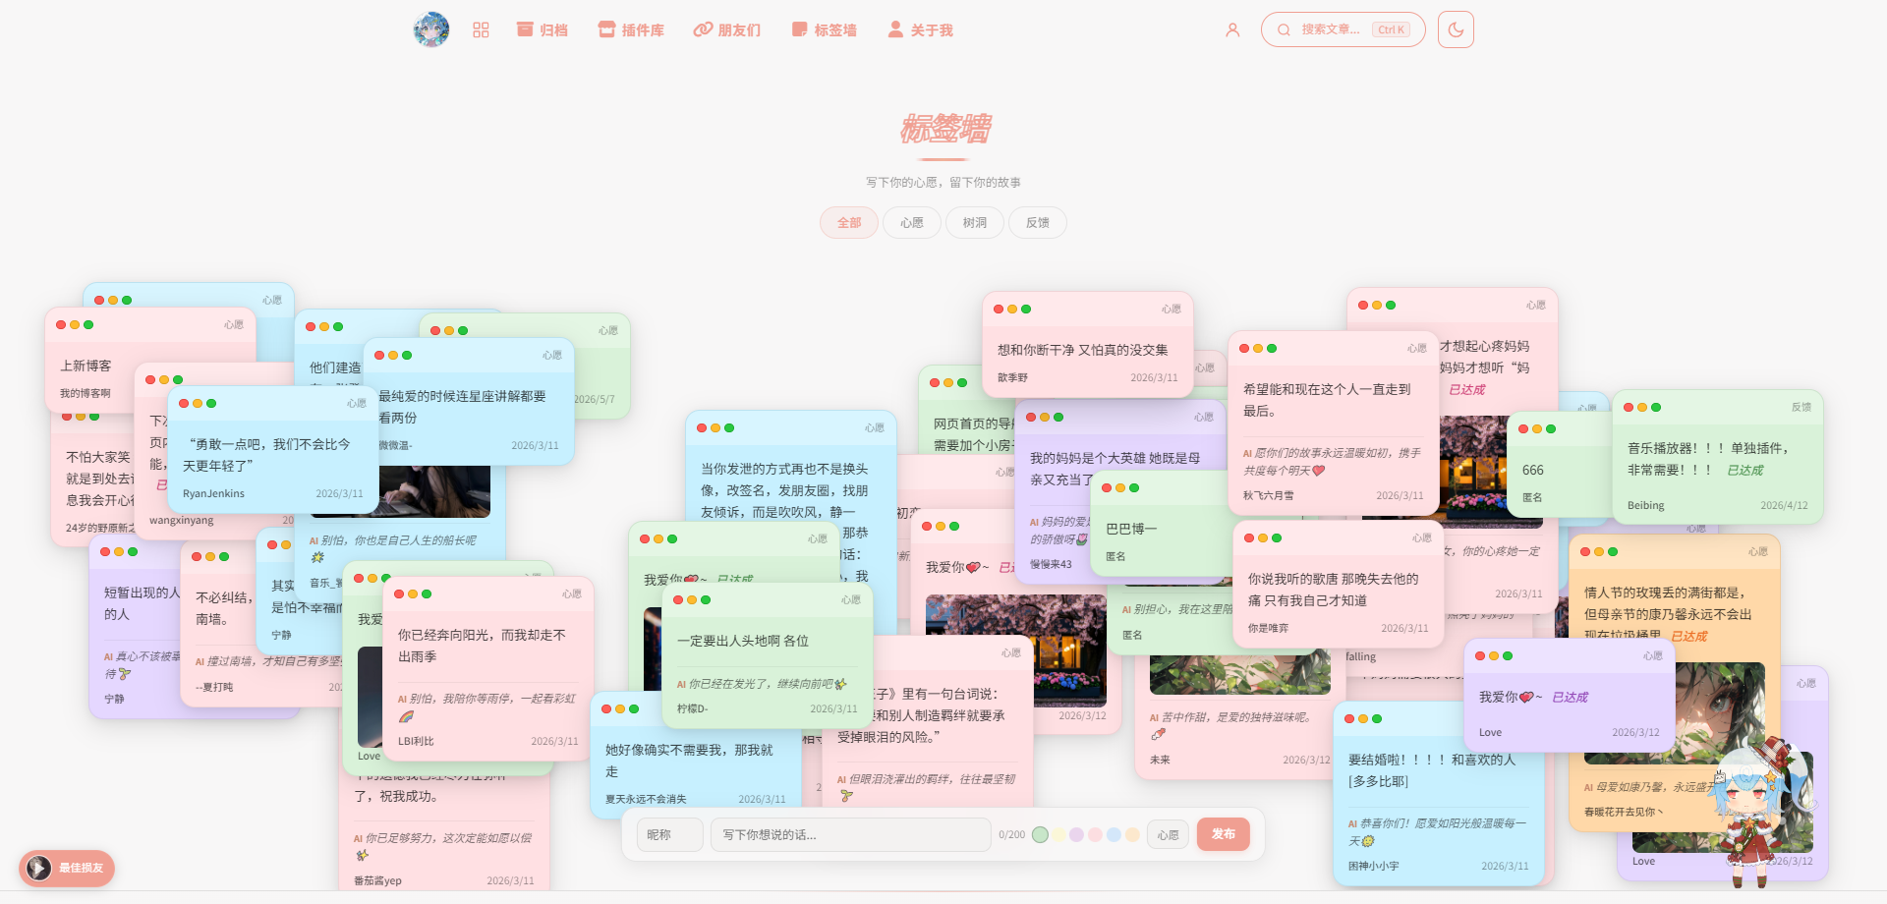Image resolution: width=1887 pixels, height=904 pixels.
Task: Click the date 2026/4/12 on Beibing's note
Action: pyautogui.click(x=1784, y=506)
